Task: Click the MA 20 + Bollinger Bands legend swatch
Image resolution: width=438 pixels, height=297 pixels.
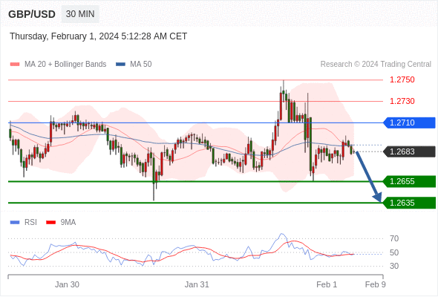Action: click(x=15, y=65)
